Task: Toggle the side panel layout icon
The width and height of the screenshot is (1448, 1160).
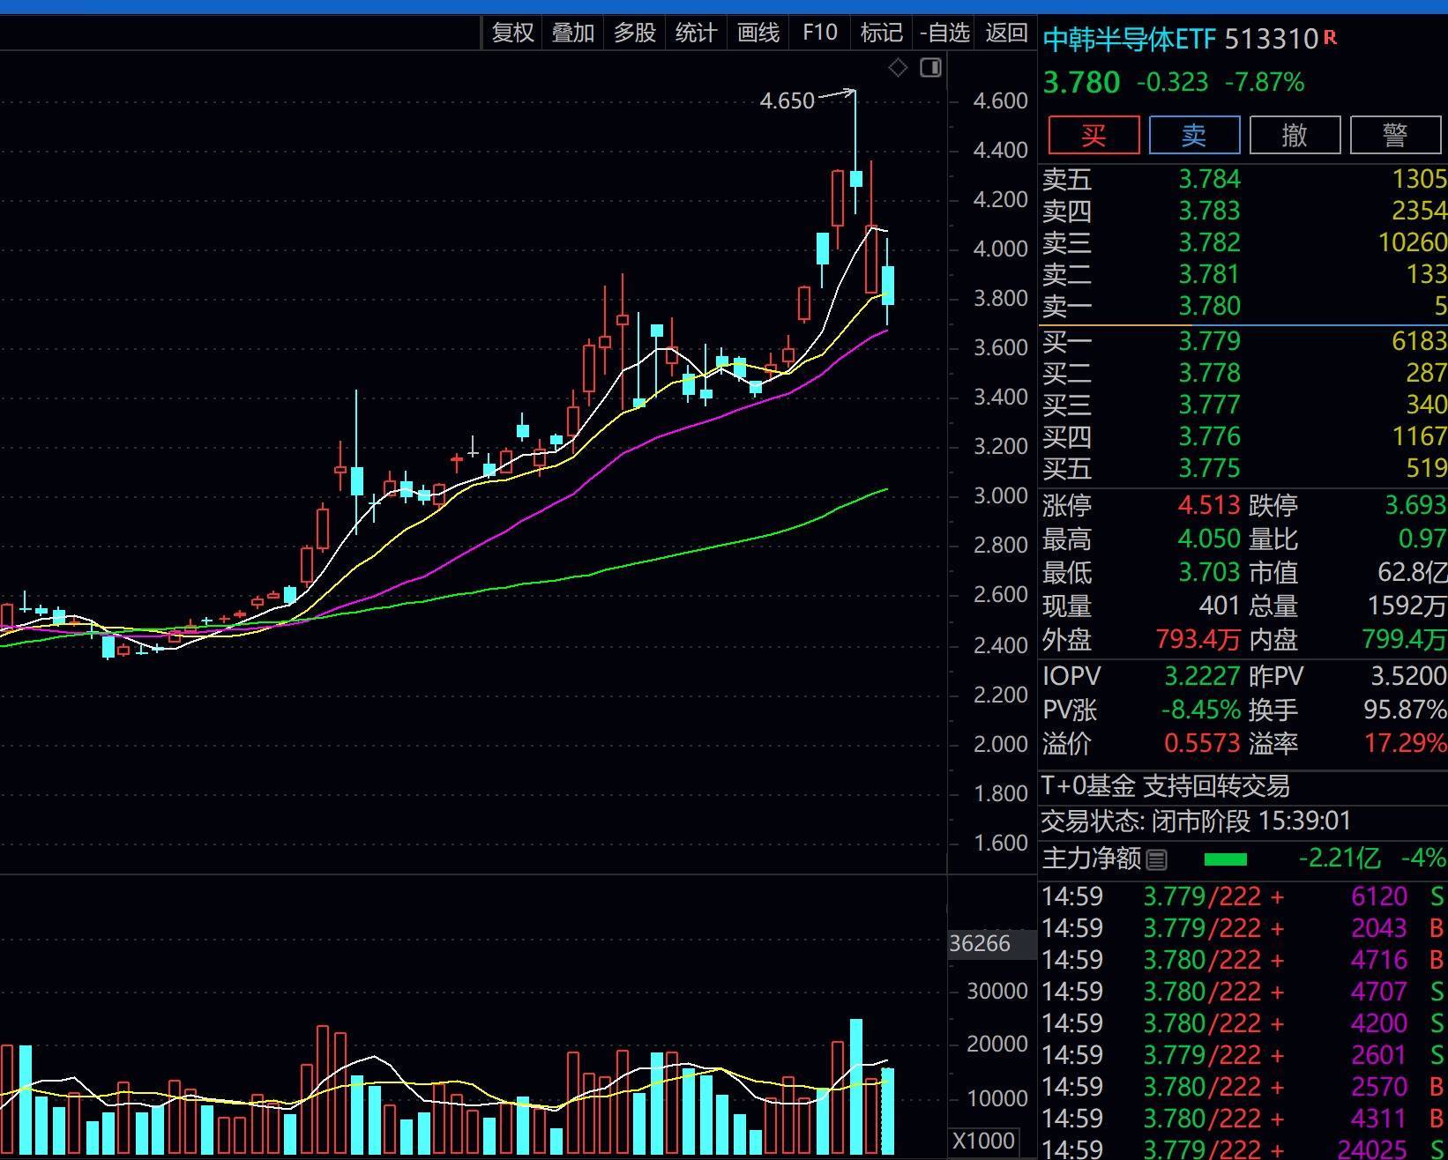Action: 930,68
